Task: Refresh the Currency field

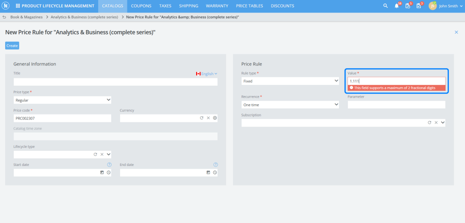Action: [202, 118]
